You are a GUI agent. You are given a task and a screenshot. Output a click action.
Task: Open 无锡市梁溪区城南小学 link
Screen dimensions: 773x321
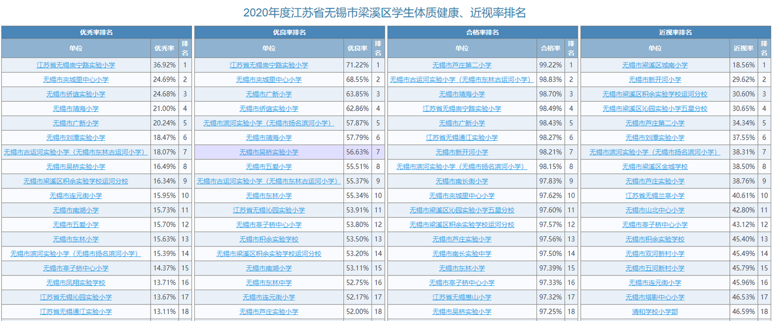coord(655,65)
